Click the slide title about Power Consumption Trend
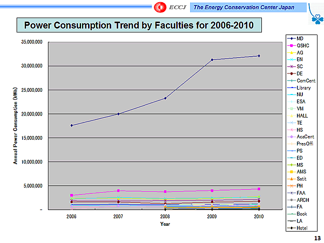The image size is (324, 243). tap(135, 25)
